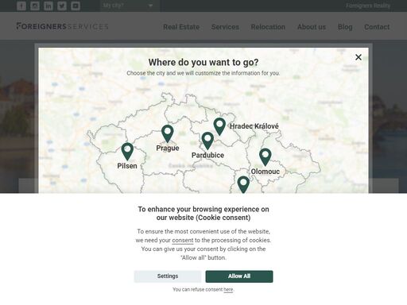Viewport: 407px width, 305px height.
Task: Click the Pilsen city label
Action: click(127, 166)
